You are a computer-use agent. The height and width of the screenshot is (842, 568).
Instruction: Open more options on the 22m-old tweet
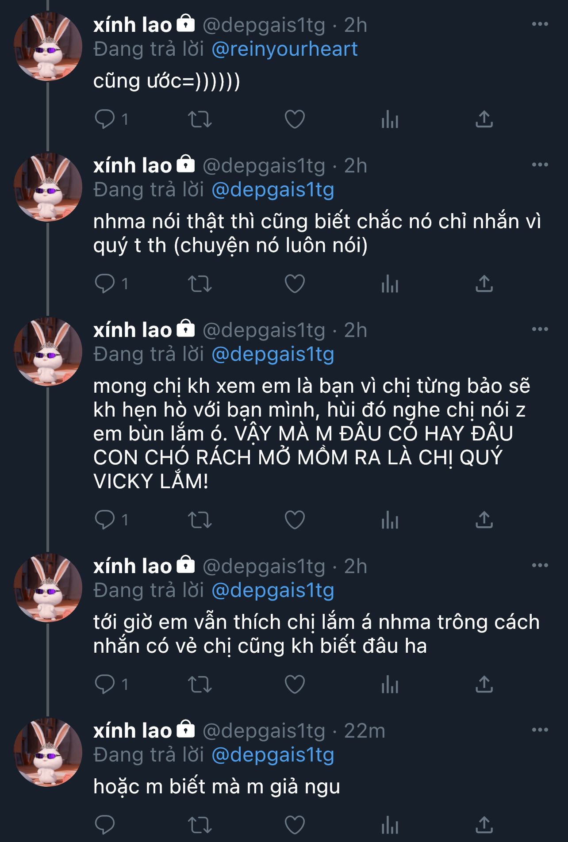pyautogui.click(x=540, y=730)
